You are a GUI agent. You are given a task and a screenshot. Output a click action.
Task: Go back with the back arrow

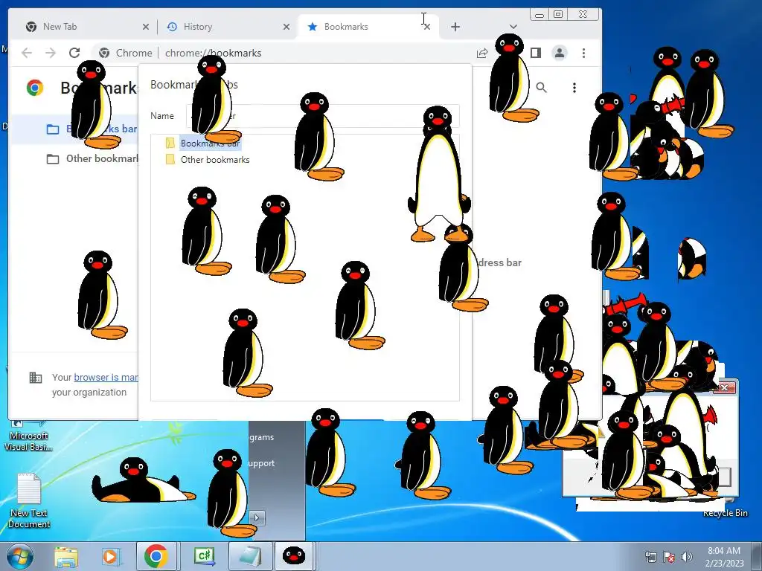[x=27, y=53]
